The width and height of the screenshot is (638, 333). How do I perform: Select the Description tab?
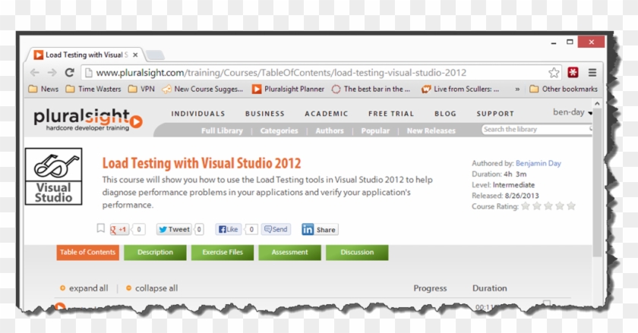pos(155,252)
